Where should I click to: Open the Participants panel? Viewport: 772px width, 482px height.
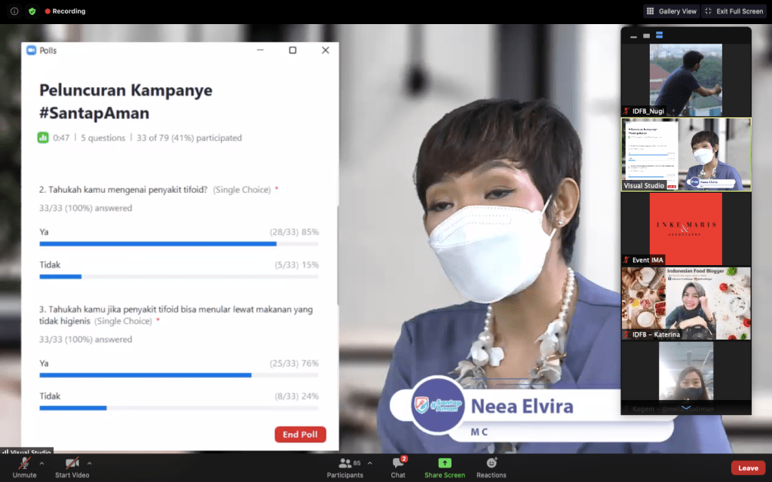tap(345, 463)
